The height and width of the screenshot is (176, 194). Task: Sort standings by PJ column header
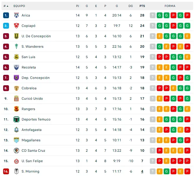pyautogui.click(x=78, y=6)
